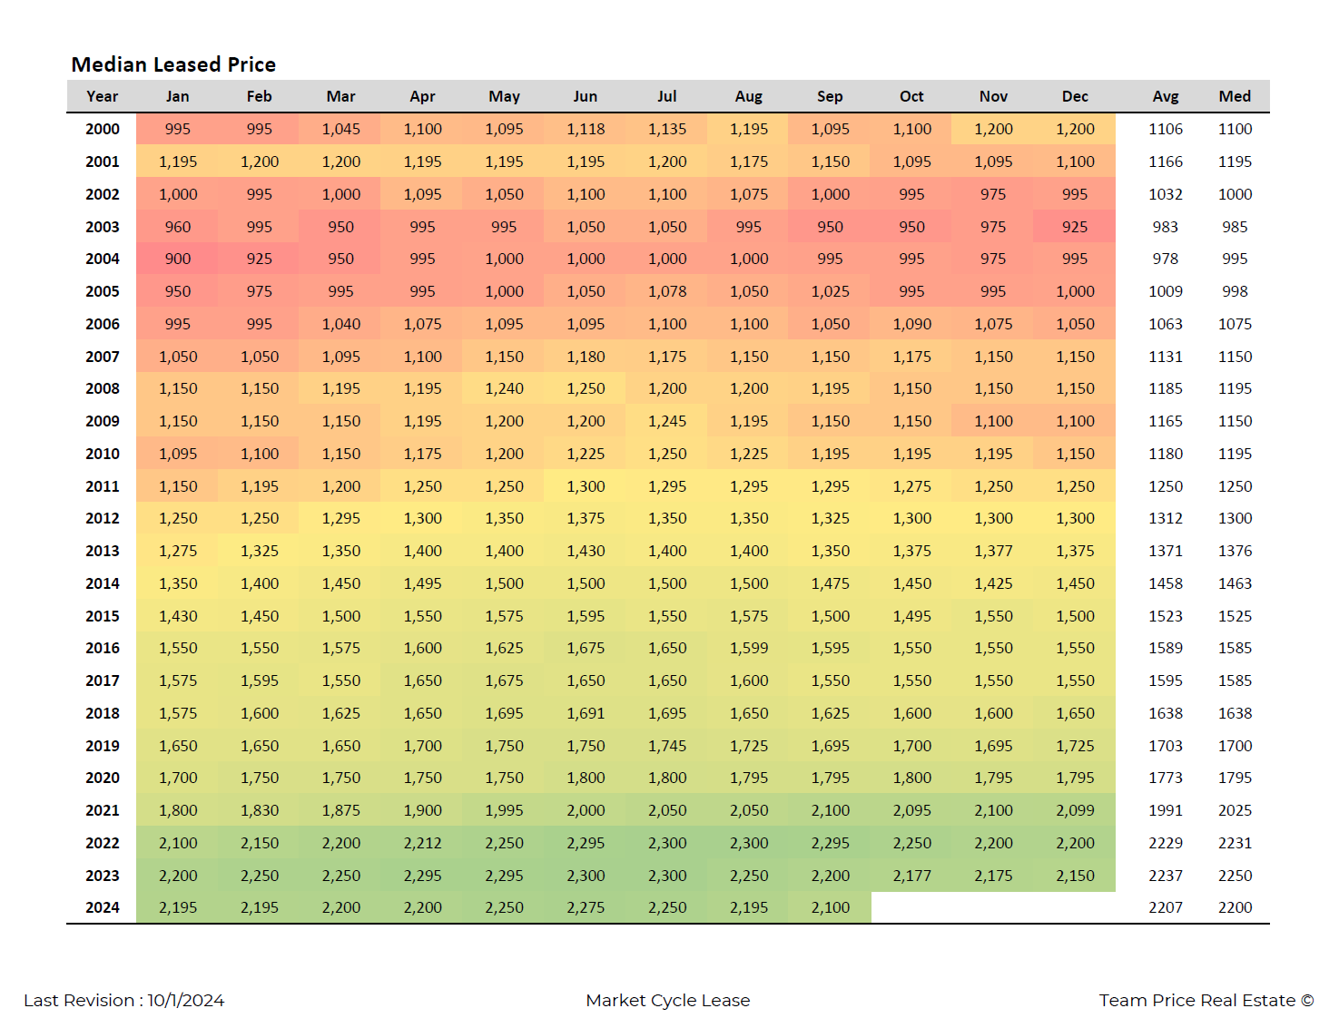The width and height of the screenshot is (1339, 1028).
Task: Select the 2000 row label
Action: point(102,129)
